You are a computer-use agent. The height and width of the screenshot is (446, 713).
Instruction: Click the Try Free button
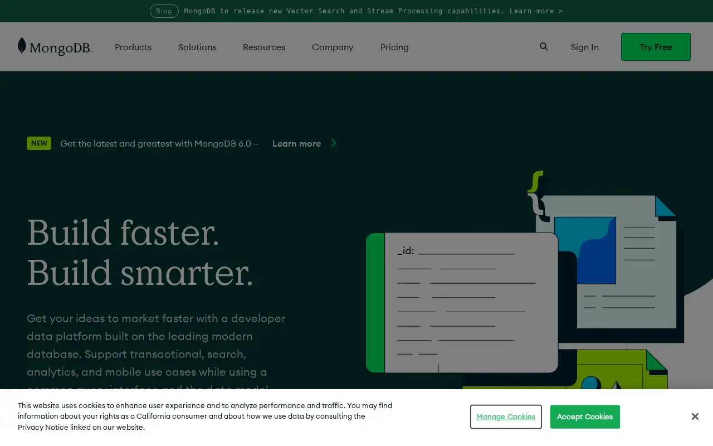pos(656,47)
